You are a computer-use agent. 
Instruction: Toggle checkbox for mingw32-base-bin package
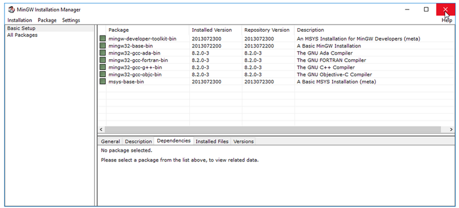click(x=103, y=46)
